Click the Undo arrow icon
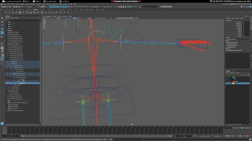Image resolution: width=252 pixels, height=141 pixels. coord(21,7)
